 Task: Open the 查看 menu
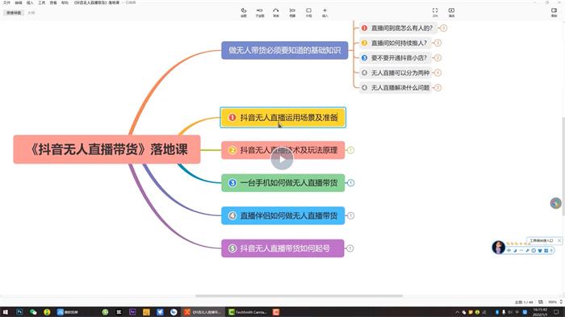pos(53,2)
